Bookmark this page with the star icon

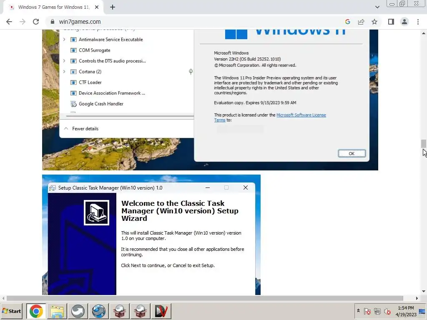(374, 22)
